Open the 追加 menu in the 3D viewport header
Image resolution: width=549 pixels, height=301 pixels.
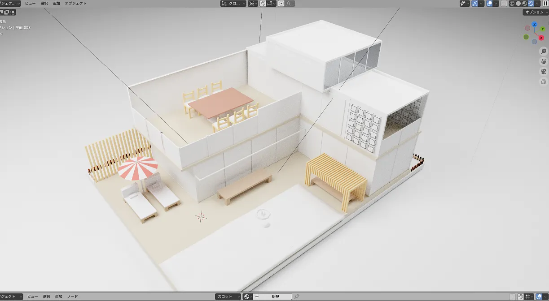pos(56,3)
